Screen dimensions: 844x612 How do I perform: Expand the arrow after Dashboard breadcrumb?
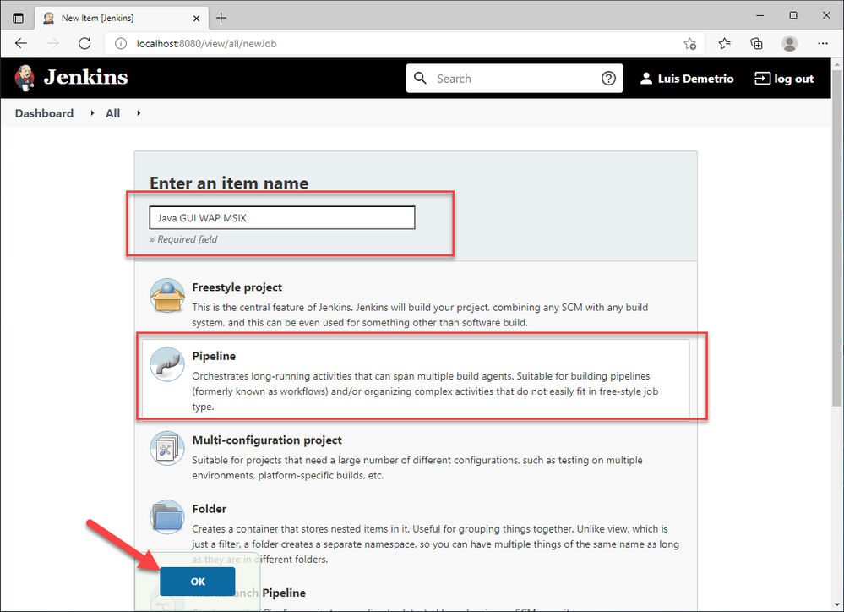pos(93,113)
